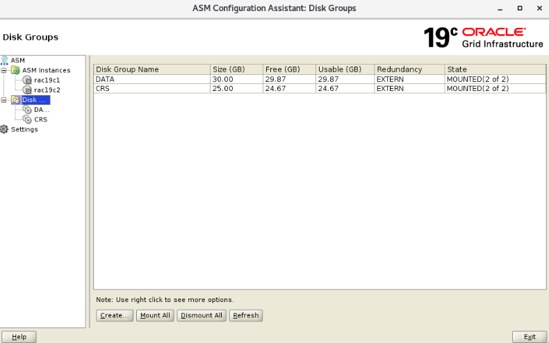549x343 pixels.
Task: Sort by State column header
Action: pos(495,69)
